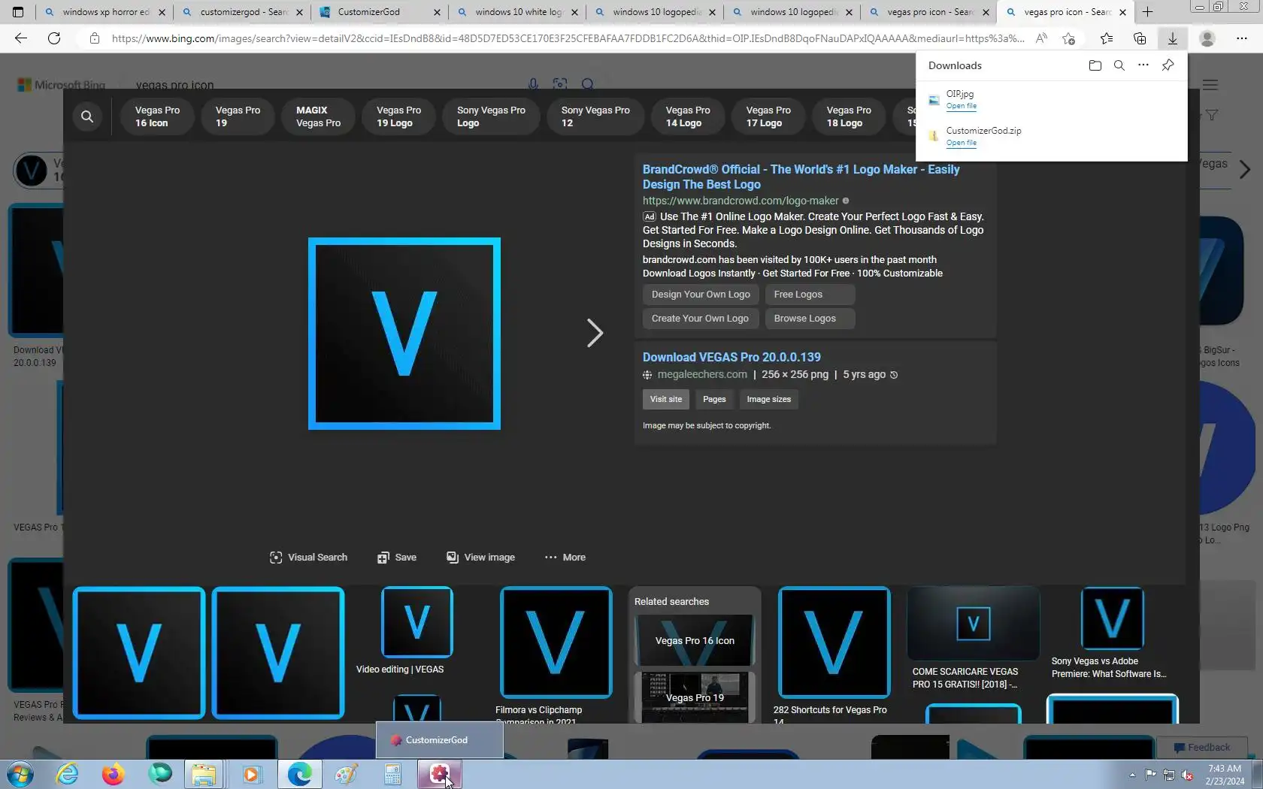Open 'Download VEGAS Pro 20.0.0.139' link
The image size is (1263, 789).
coord(731,357)
